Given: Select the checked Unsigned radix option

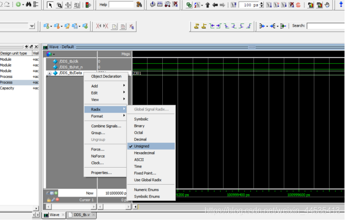Looking at the screenshot, I should click(x=151, y=146).
